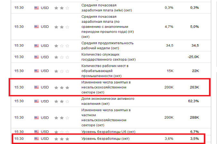Click the 3,5% unemployment rate value
This screenshot has width=217, height=144.
[x=194, y=139]
